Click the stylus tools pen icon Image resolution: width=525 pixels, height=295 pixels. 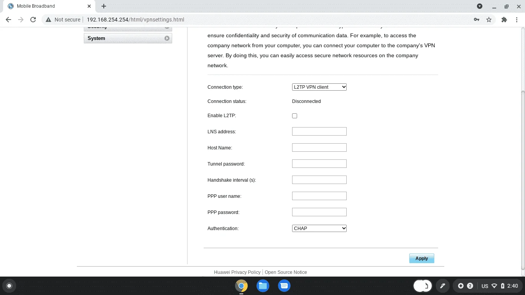[442, 286]
